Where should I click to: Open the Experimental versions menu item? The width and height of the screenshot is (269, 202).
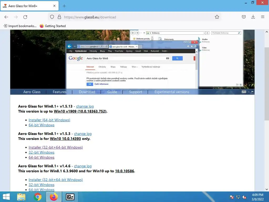pyautogui.click(x=172, y=92)
